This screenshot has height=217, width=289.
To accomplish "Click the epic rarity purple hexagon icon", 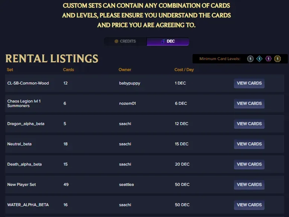I will (x=268, y=59).
